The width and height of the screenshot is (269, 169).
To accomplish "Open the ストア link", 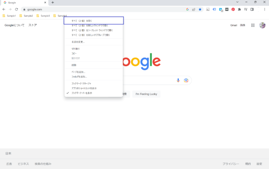I will click(33, 25).
